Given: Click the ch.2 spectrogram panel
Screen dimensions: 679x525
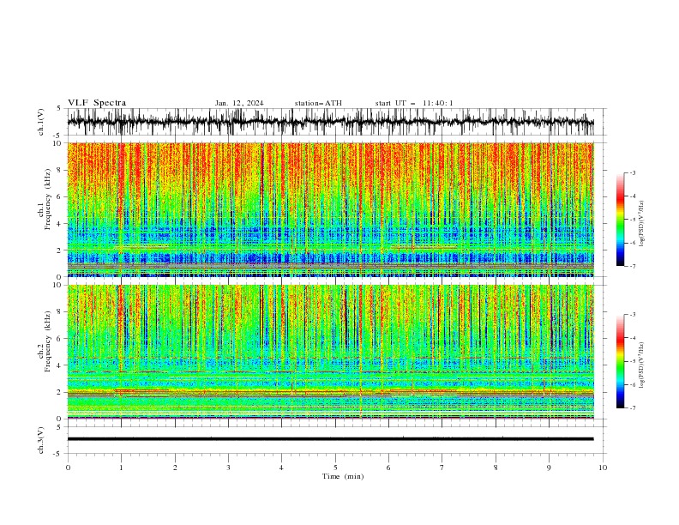Looking at the screenshot, I should point(330,352).
